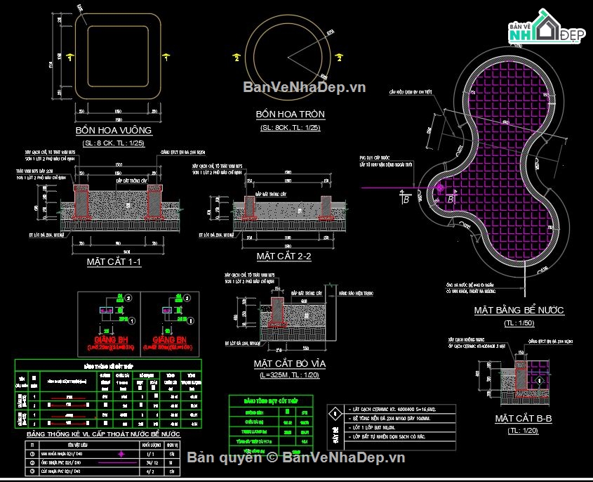Click the MẶT CẮT 1-1 label

tap(114, 261)
